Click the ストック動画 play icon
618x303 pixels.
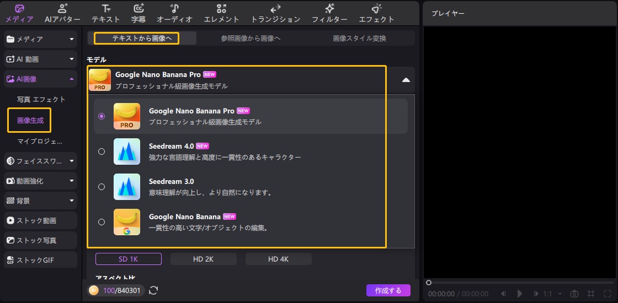(10, 220)
